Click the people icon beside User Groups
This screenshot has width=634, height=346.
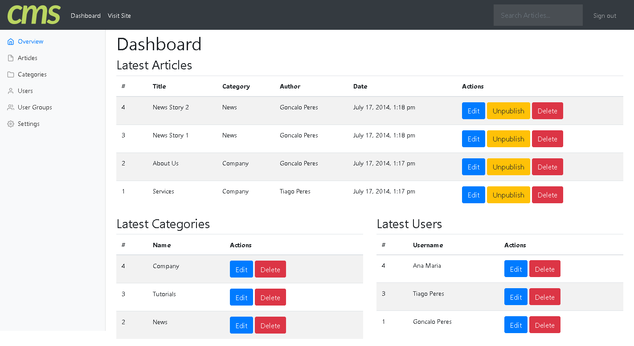point(11,108)
